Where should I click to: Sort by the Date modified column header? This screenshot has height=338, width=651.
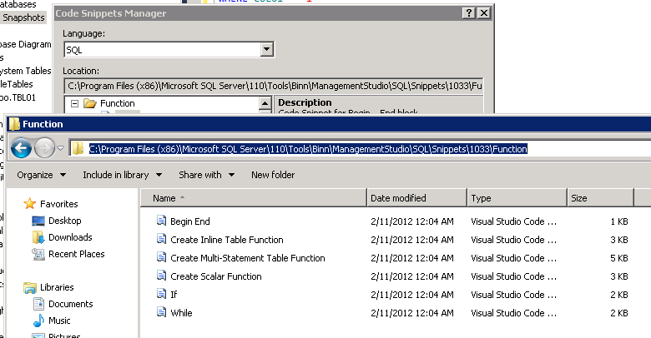(416, 198)
